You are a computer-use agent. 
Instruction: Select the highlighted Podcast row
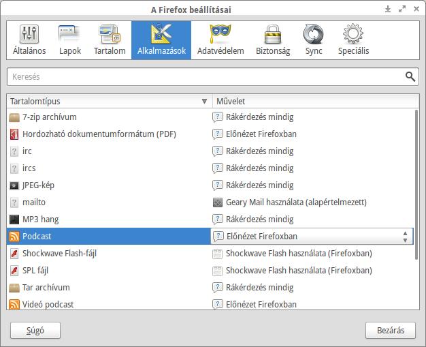point(109,237)
